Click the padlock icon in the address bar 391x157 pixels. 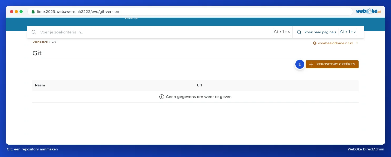33,12
